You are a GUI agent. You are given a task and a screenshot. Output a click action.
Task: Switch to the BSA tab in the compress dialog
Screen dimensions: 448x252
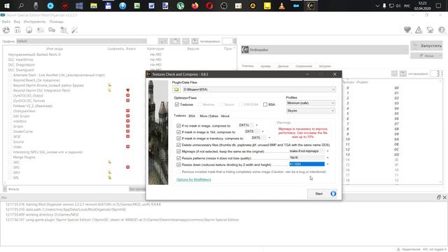[192, 116]
